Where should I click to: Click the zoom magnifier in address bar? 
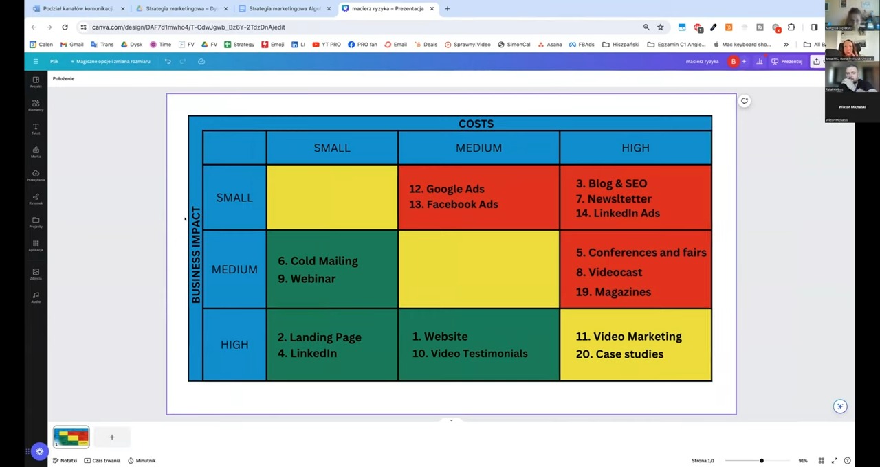point(646,27)
